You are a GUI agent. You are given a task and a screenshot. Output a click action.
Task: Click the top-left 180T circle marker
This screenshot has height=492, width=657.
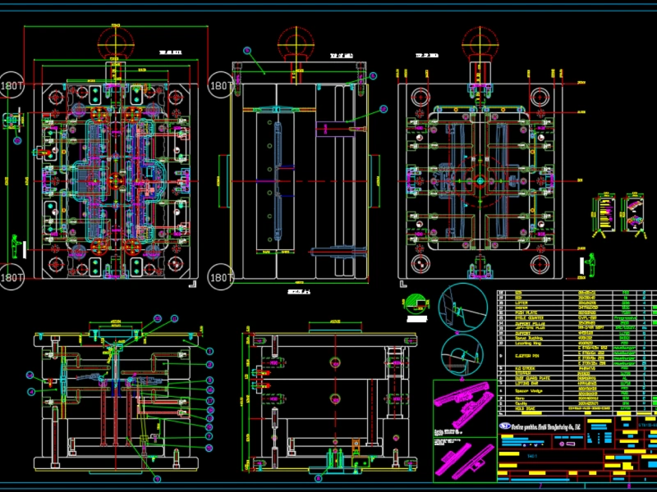click(11, 84)
